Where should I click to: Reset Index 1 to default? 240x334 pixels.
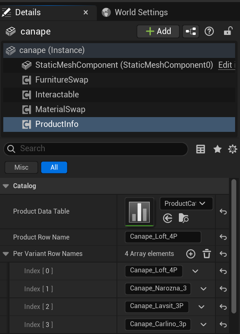223,289
